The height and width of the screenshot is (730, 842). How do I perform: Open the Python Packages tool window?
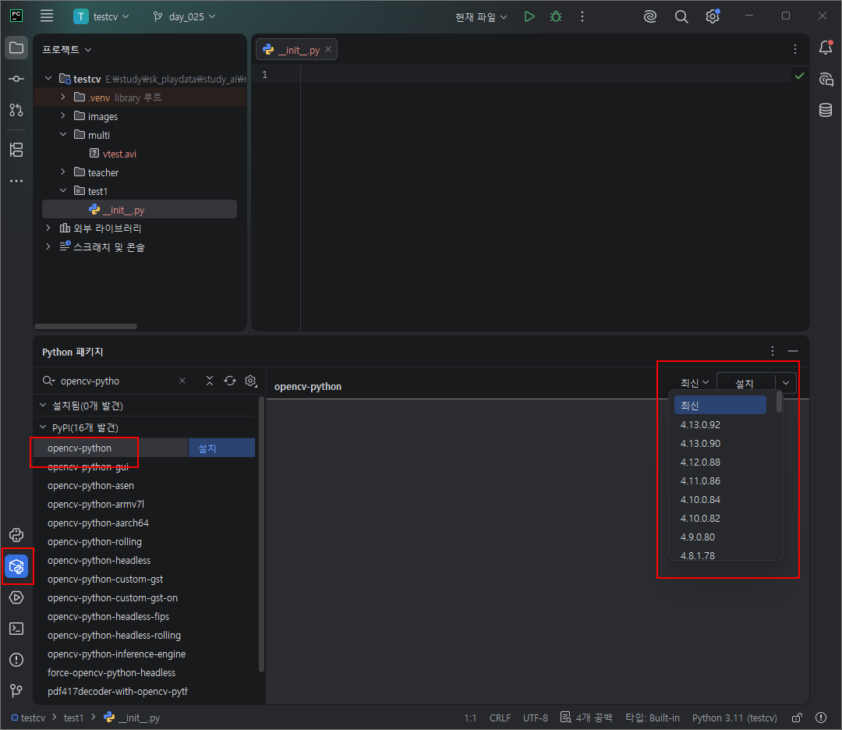pos(16,566)
